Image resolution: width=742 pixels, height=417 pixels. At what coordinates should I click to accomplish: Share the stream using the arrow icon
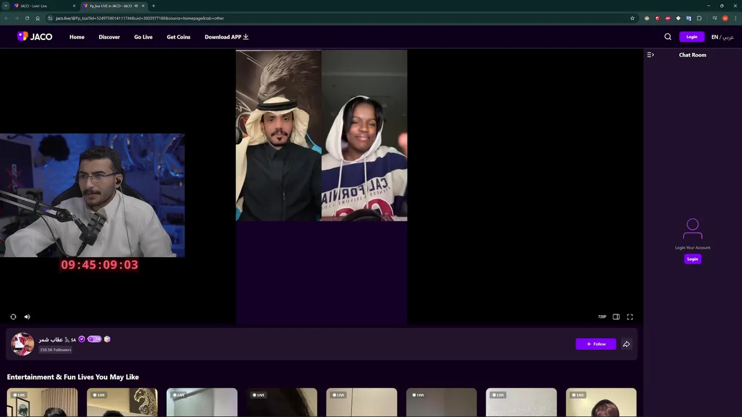[x=627, y=344]
